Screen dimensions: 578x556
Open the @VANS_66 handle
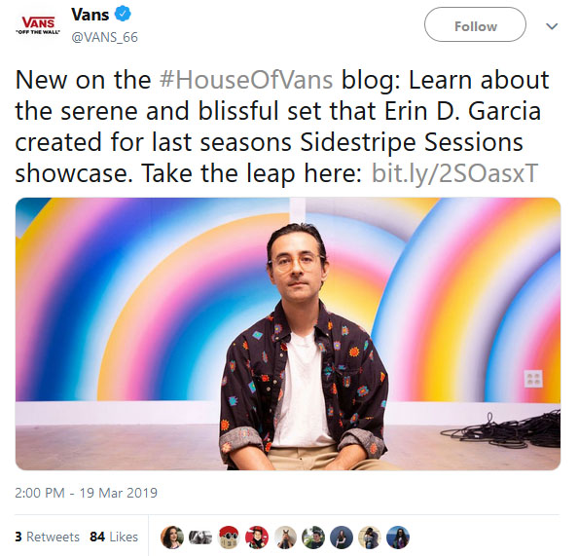coord(104,37)
